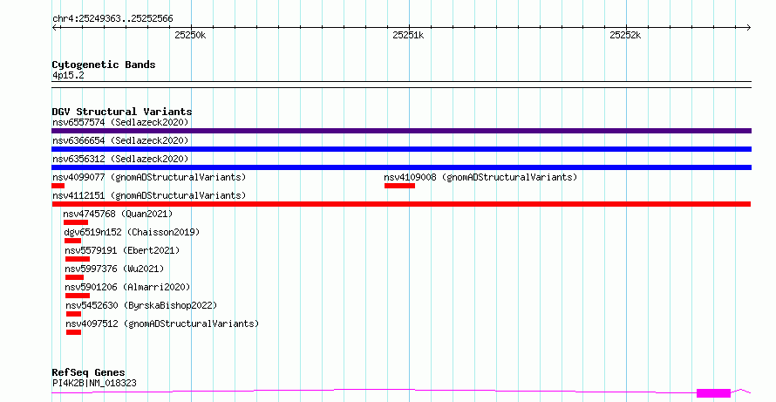776x402 pixels.
Task: Click the nsv4097512 red variant bar
Action: 73,332
